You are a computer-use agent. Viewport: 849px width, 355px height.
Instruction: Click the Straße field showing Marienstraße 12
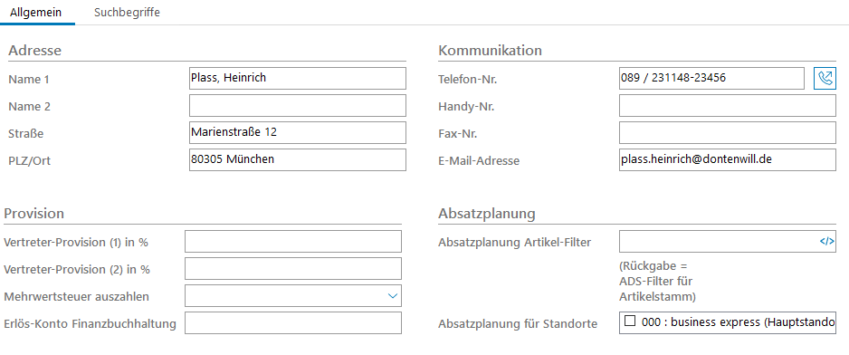[x=297, y=133]
